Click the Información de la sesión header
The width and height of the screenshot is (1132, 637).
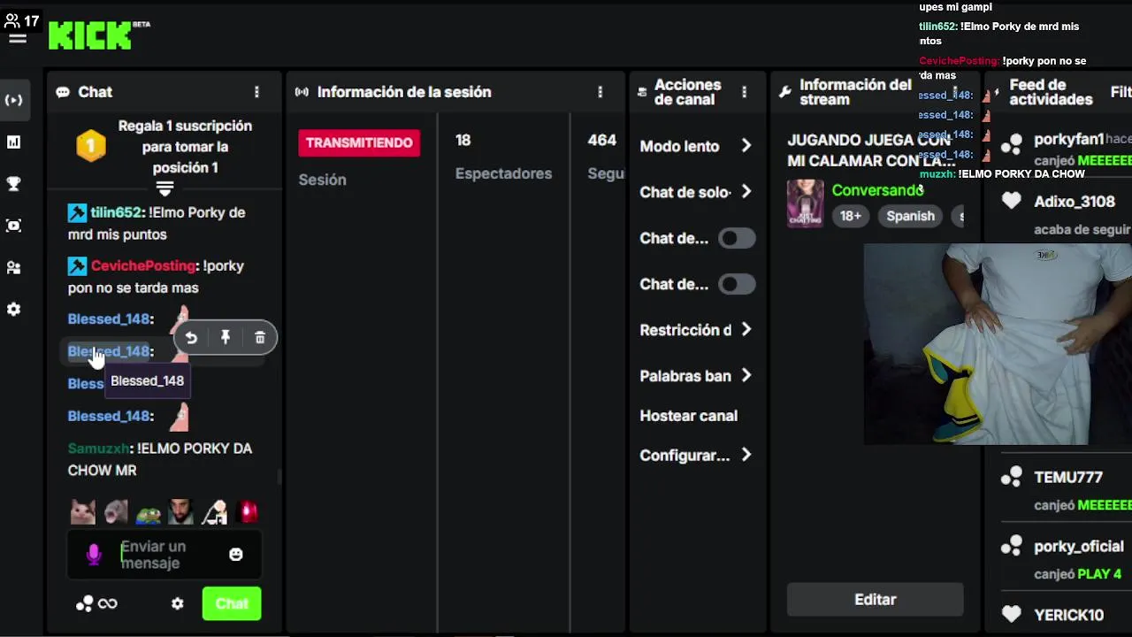[x=404, y=92]
